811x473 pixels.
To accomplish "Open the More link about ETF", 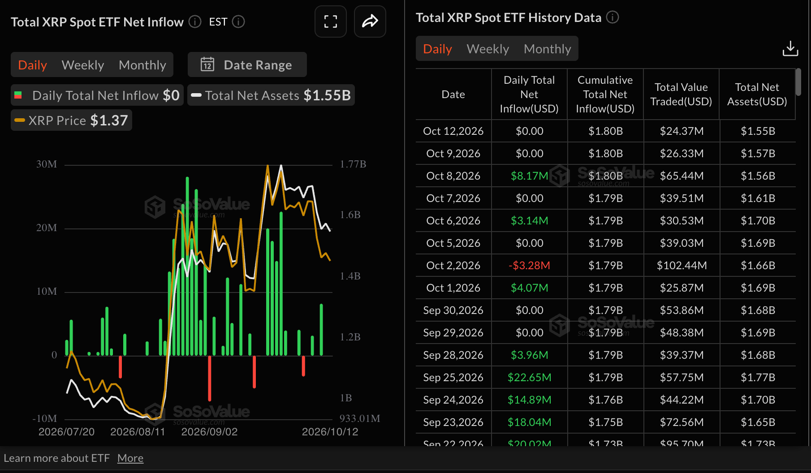I will 130,458.
